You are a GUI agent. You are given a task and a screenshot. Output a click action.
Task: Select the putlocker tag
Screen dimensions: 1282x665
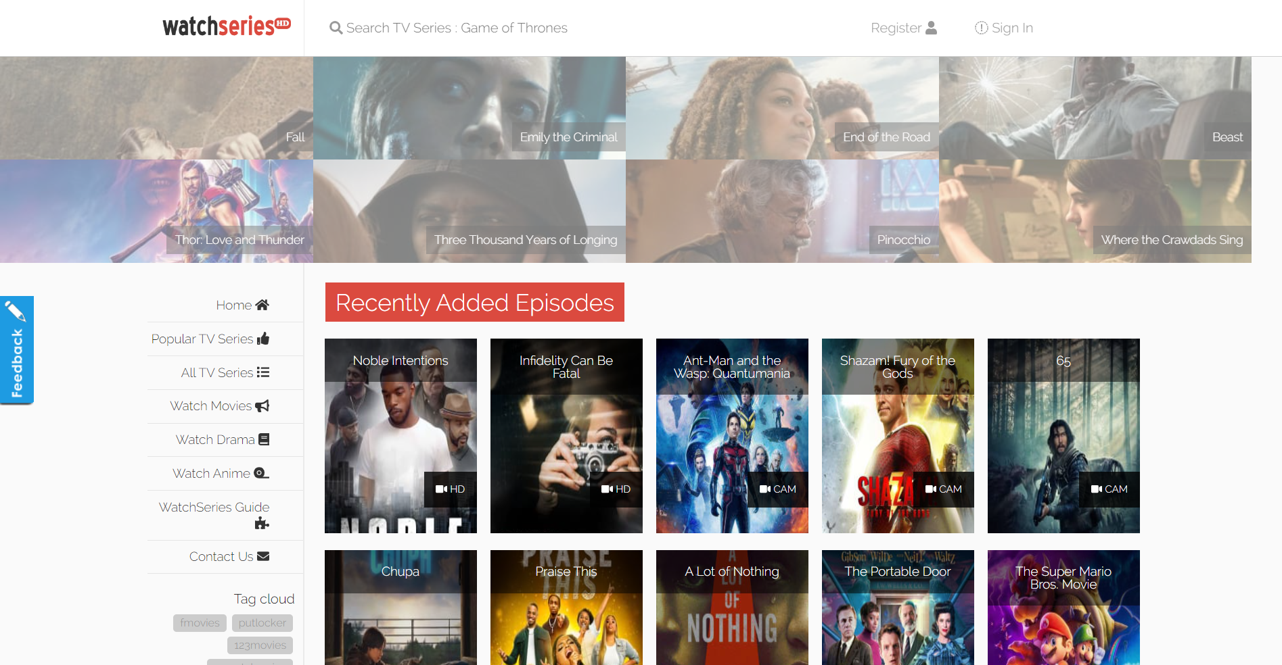click(262, 622)
